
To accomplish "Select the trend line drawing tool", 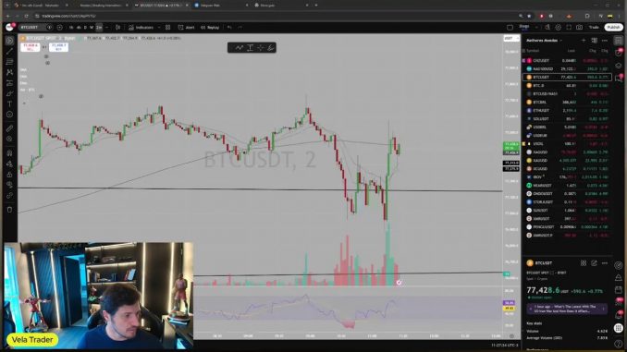I will (9, 51).
